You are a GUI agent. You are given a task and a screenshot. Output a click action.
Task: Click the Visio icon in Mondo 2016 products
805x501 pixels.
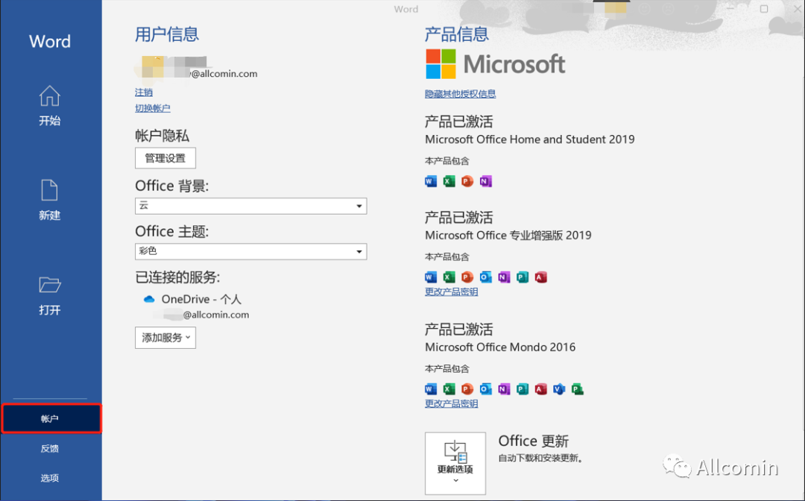[559, 389]
